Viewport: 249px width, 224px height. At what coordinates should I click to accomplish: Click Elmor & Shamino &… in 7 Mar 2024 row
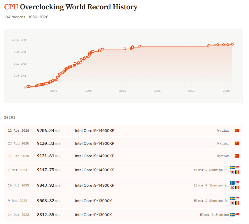[x=211, y=170]
